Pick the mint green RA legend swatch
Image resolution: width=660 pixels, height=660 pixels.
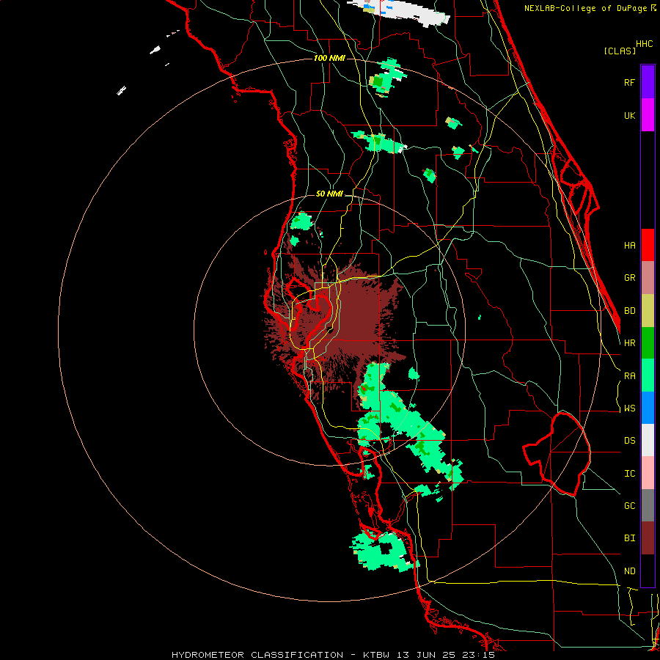pos(648,375)
